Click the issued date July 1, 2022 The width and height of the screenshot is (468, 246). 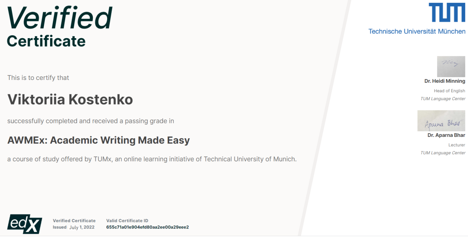tap(82, 227)
